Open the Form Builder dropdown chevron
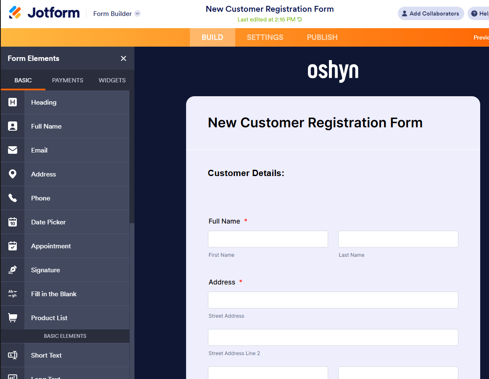This screenshot has height=379, width=489. (x=137, y=13)
